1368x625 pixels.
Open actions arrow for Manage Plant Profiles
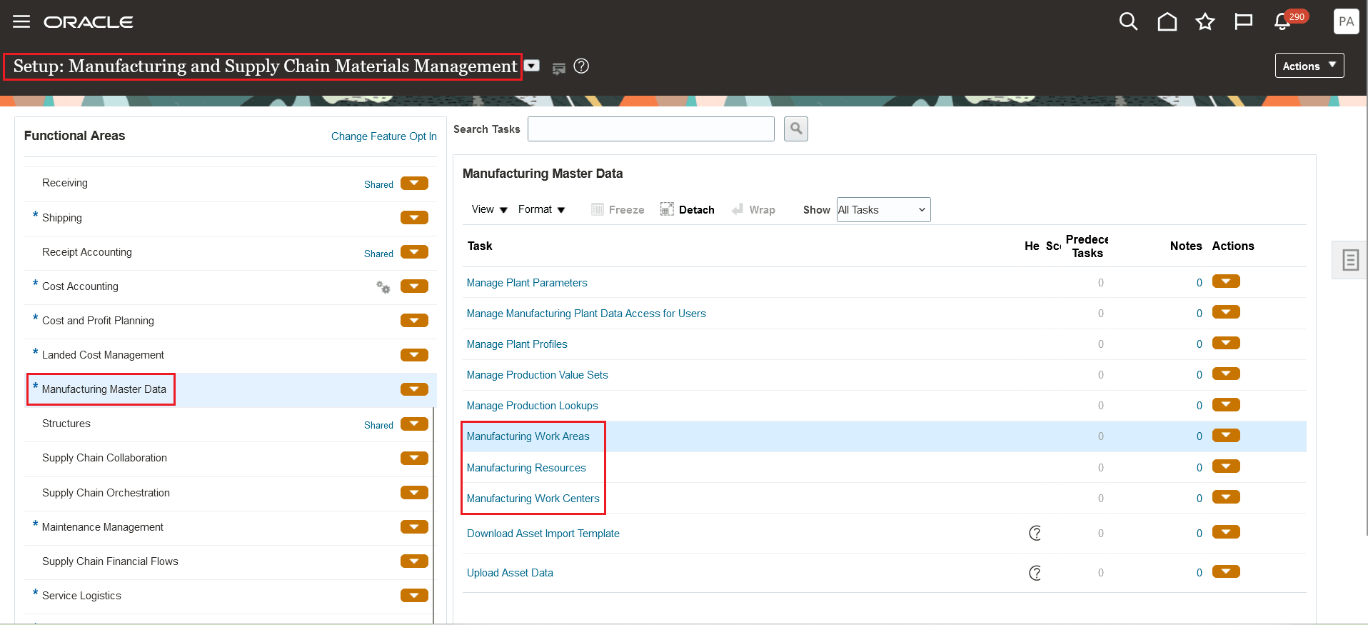tap(1226, 343)
